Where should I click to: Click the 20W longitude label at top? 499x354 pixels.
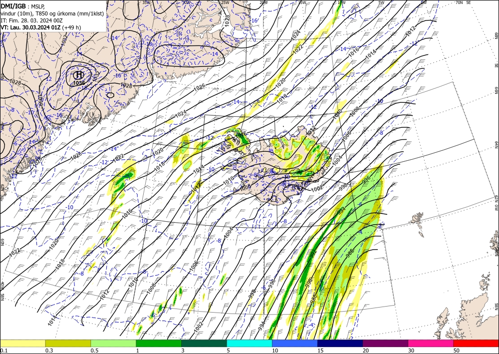coord(263,2)
